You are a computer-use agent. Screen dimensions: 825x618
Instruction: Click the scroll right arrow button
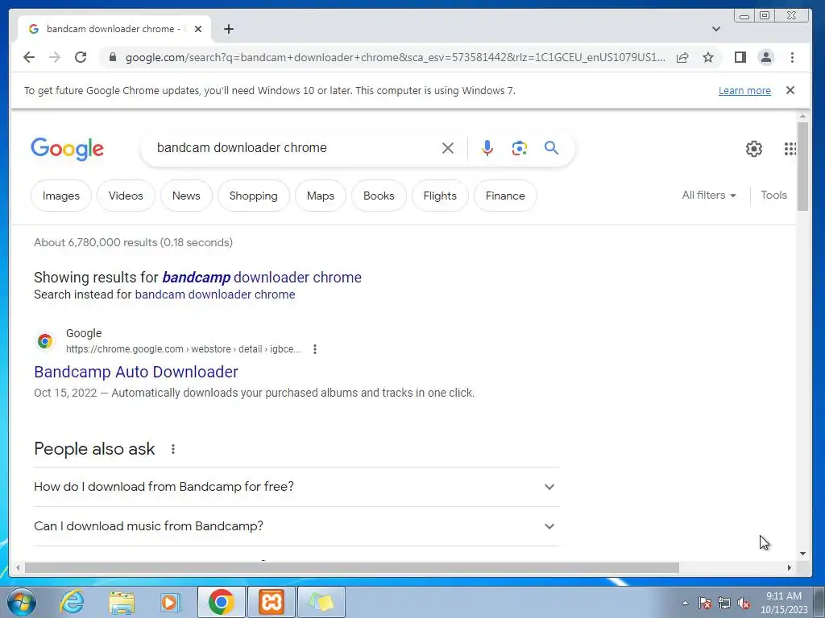click(790, 567)
